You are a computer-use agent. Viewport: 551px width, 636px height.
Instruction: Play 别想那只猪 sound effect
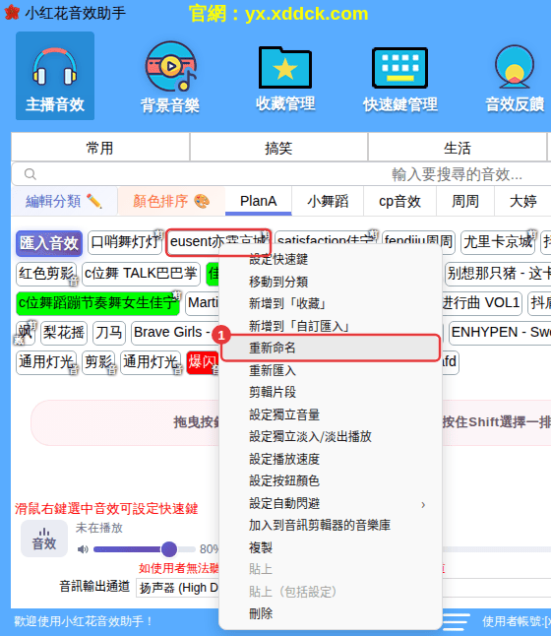coord(498,274)
